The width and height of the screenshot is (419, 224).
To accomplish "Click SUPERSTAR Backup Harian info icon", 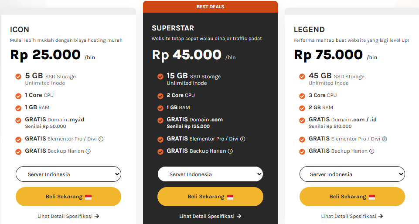I will click(x=230, y=151).
